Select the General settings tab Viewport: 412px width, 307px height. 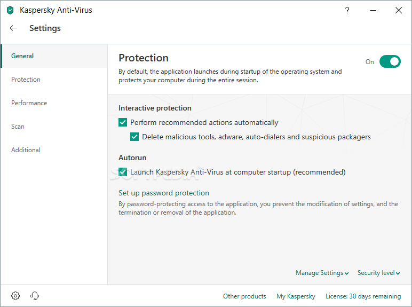click(54, 56)
